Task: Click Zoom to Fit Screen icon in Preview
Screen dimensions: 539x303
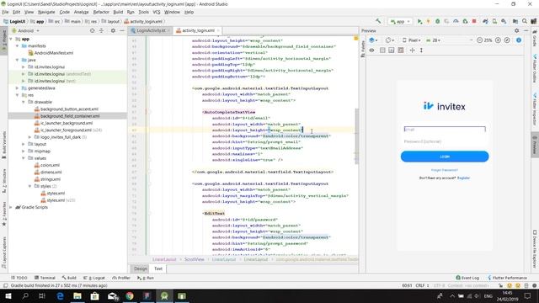Action: [507, 40]
